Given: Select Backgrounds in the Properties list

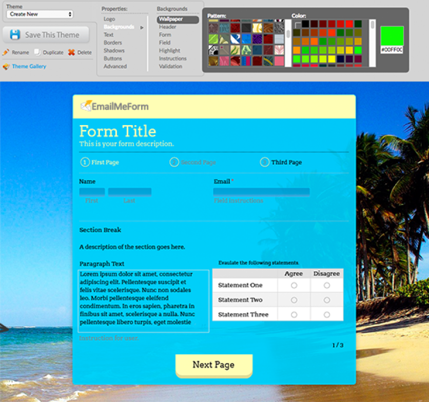Looking at the screenshot, I should click(119, 27).
